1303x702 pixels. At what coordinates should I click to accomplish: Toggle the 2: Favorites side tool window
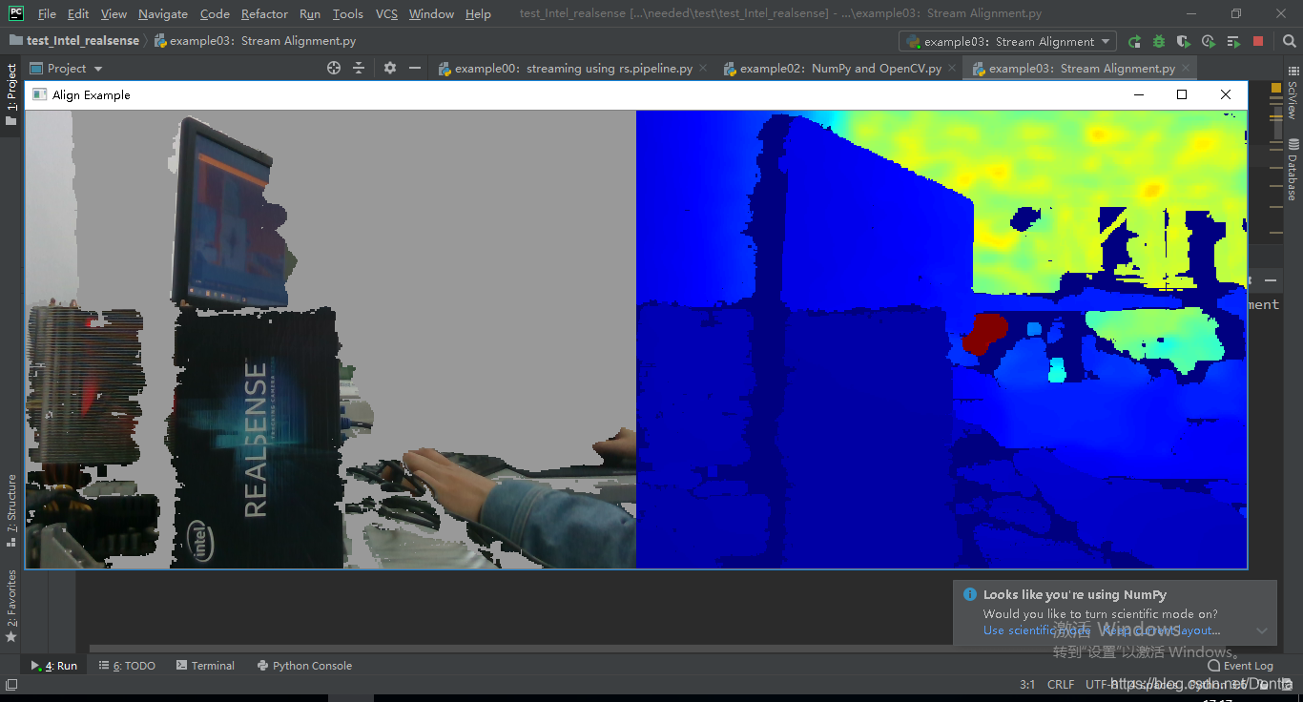[11, 606]
